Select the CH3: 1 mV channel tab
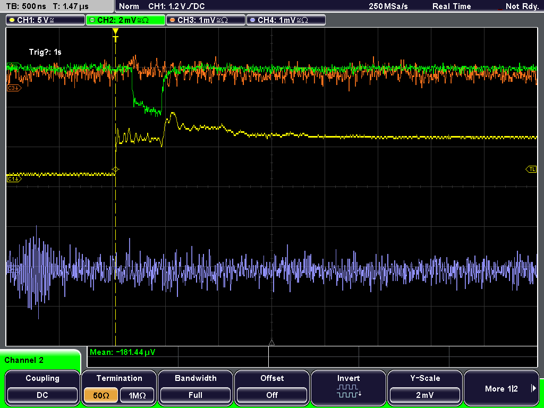Image resolution: width=544 pixels, height=408 pixels. (206, 20)
